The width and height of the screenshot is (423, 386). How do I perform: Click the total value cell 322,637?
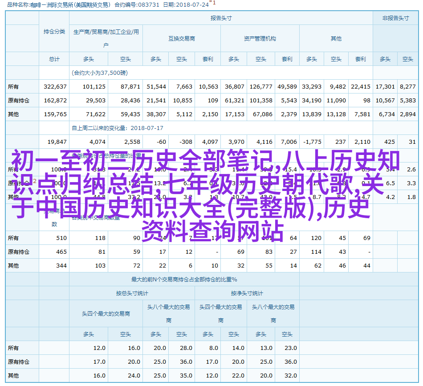55,87
